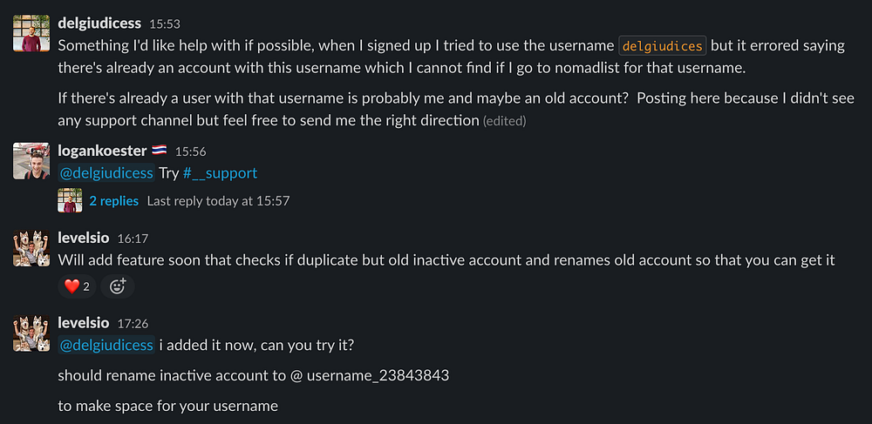The width and height of the screenshot is (872, 424).
Task: Click "Last reply today at 15:57" text
Action: coord(218,201)
